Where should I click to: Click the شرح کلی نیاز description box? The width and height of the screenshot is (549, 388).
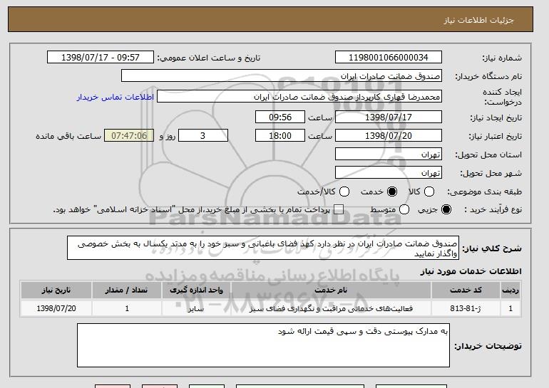(x=263, y=248)
